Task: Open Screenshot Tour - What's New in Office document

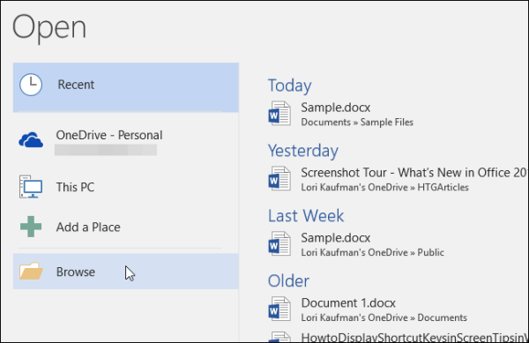Action: pos(399,179)
